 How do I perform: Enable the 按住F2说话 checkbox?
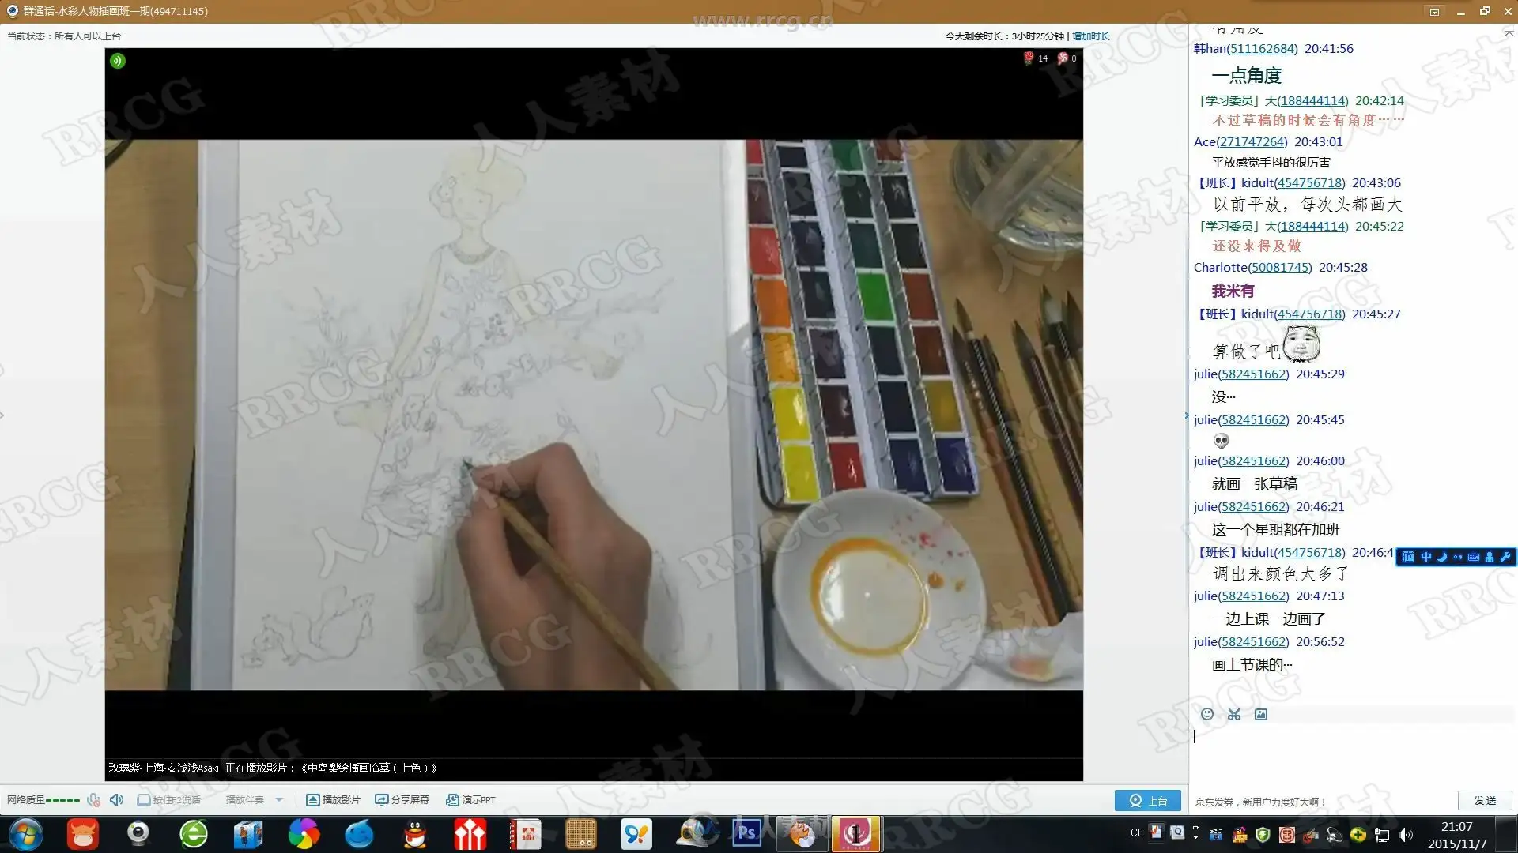[144, 800]
